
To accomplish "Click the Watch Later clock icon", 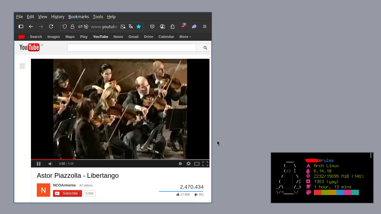I will click(180, 164).
